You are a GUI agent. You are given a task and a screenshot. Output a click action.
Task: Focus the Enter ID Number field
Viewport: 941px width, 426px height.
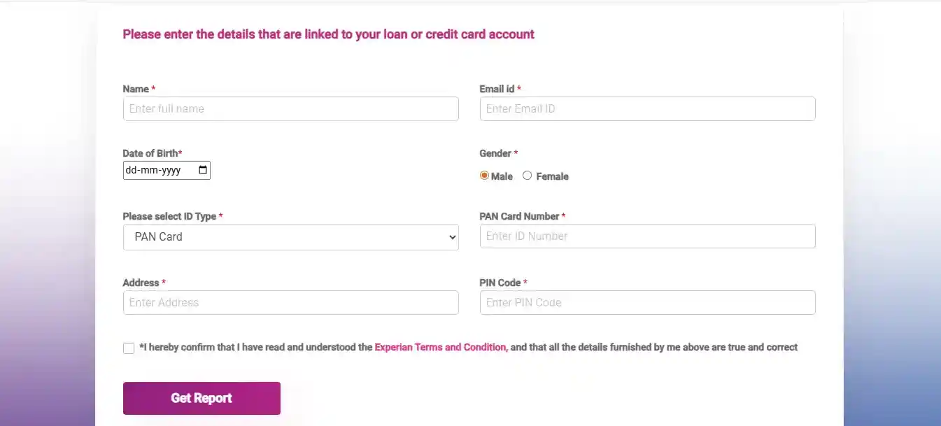pos(646,236)
